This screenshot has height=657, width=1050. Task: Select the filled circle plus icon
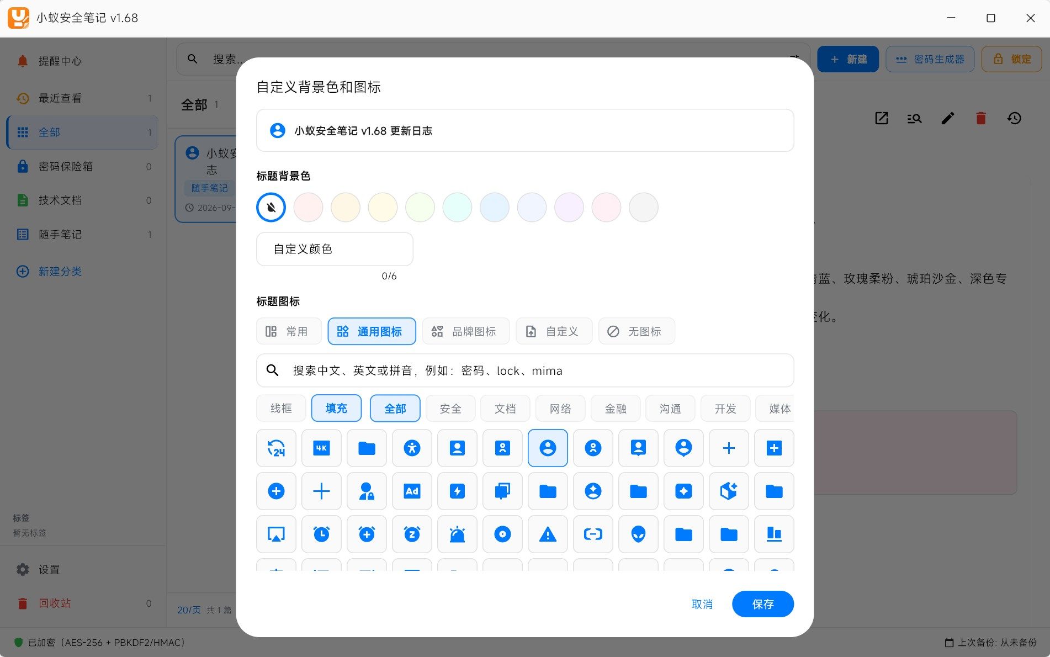tap(276, 491)
